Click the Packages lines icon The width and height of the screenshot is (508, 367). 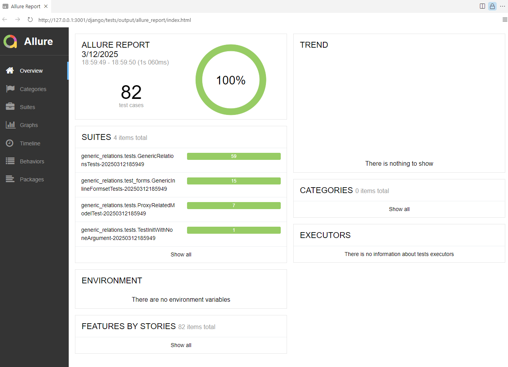click(x=10, y=179)
